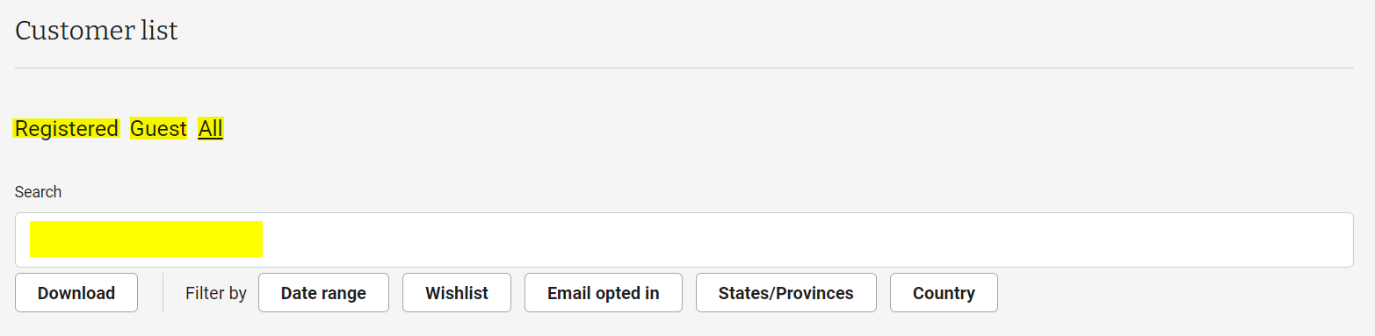
Task: Open the States/Provinces filter
Action: tap(786, 293)
